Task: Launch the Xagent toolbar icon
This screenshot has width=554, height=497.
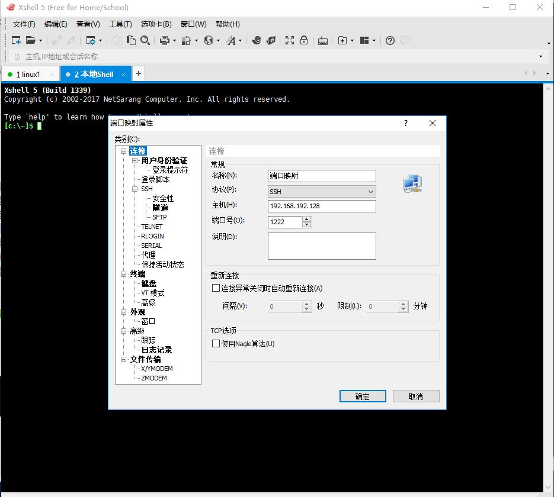Action: tap(271, 41)
